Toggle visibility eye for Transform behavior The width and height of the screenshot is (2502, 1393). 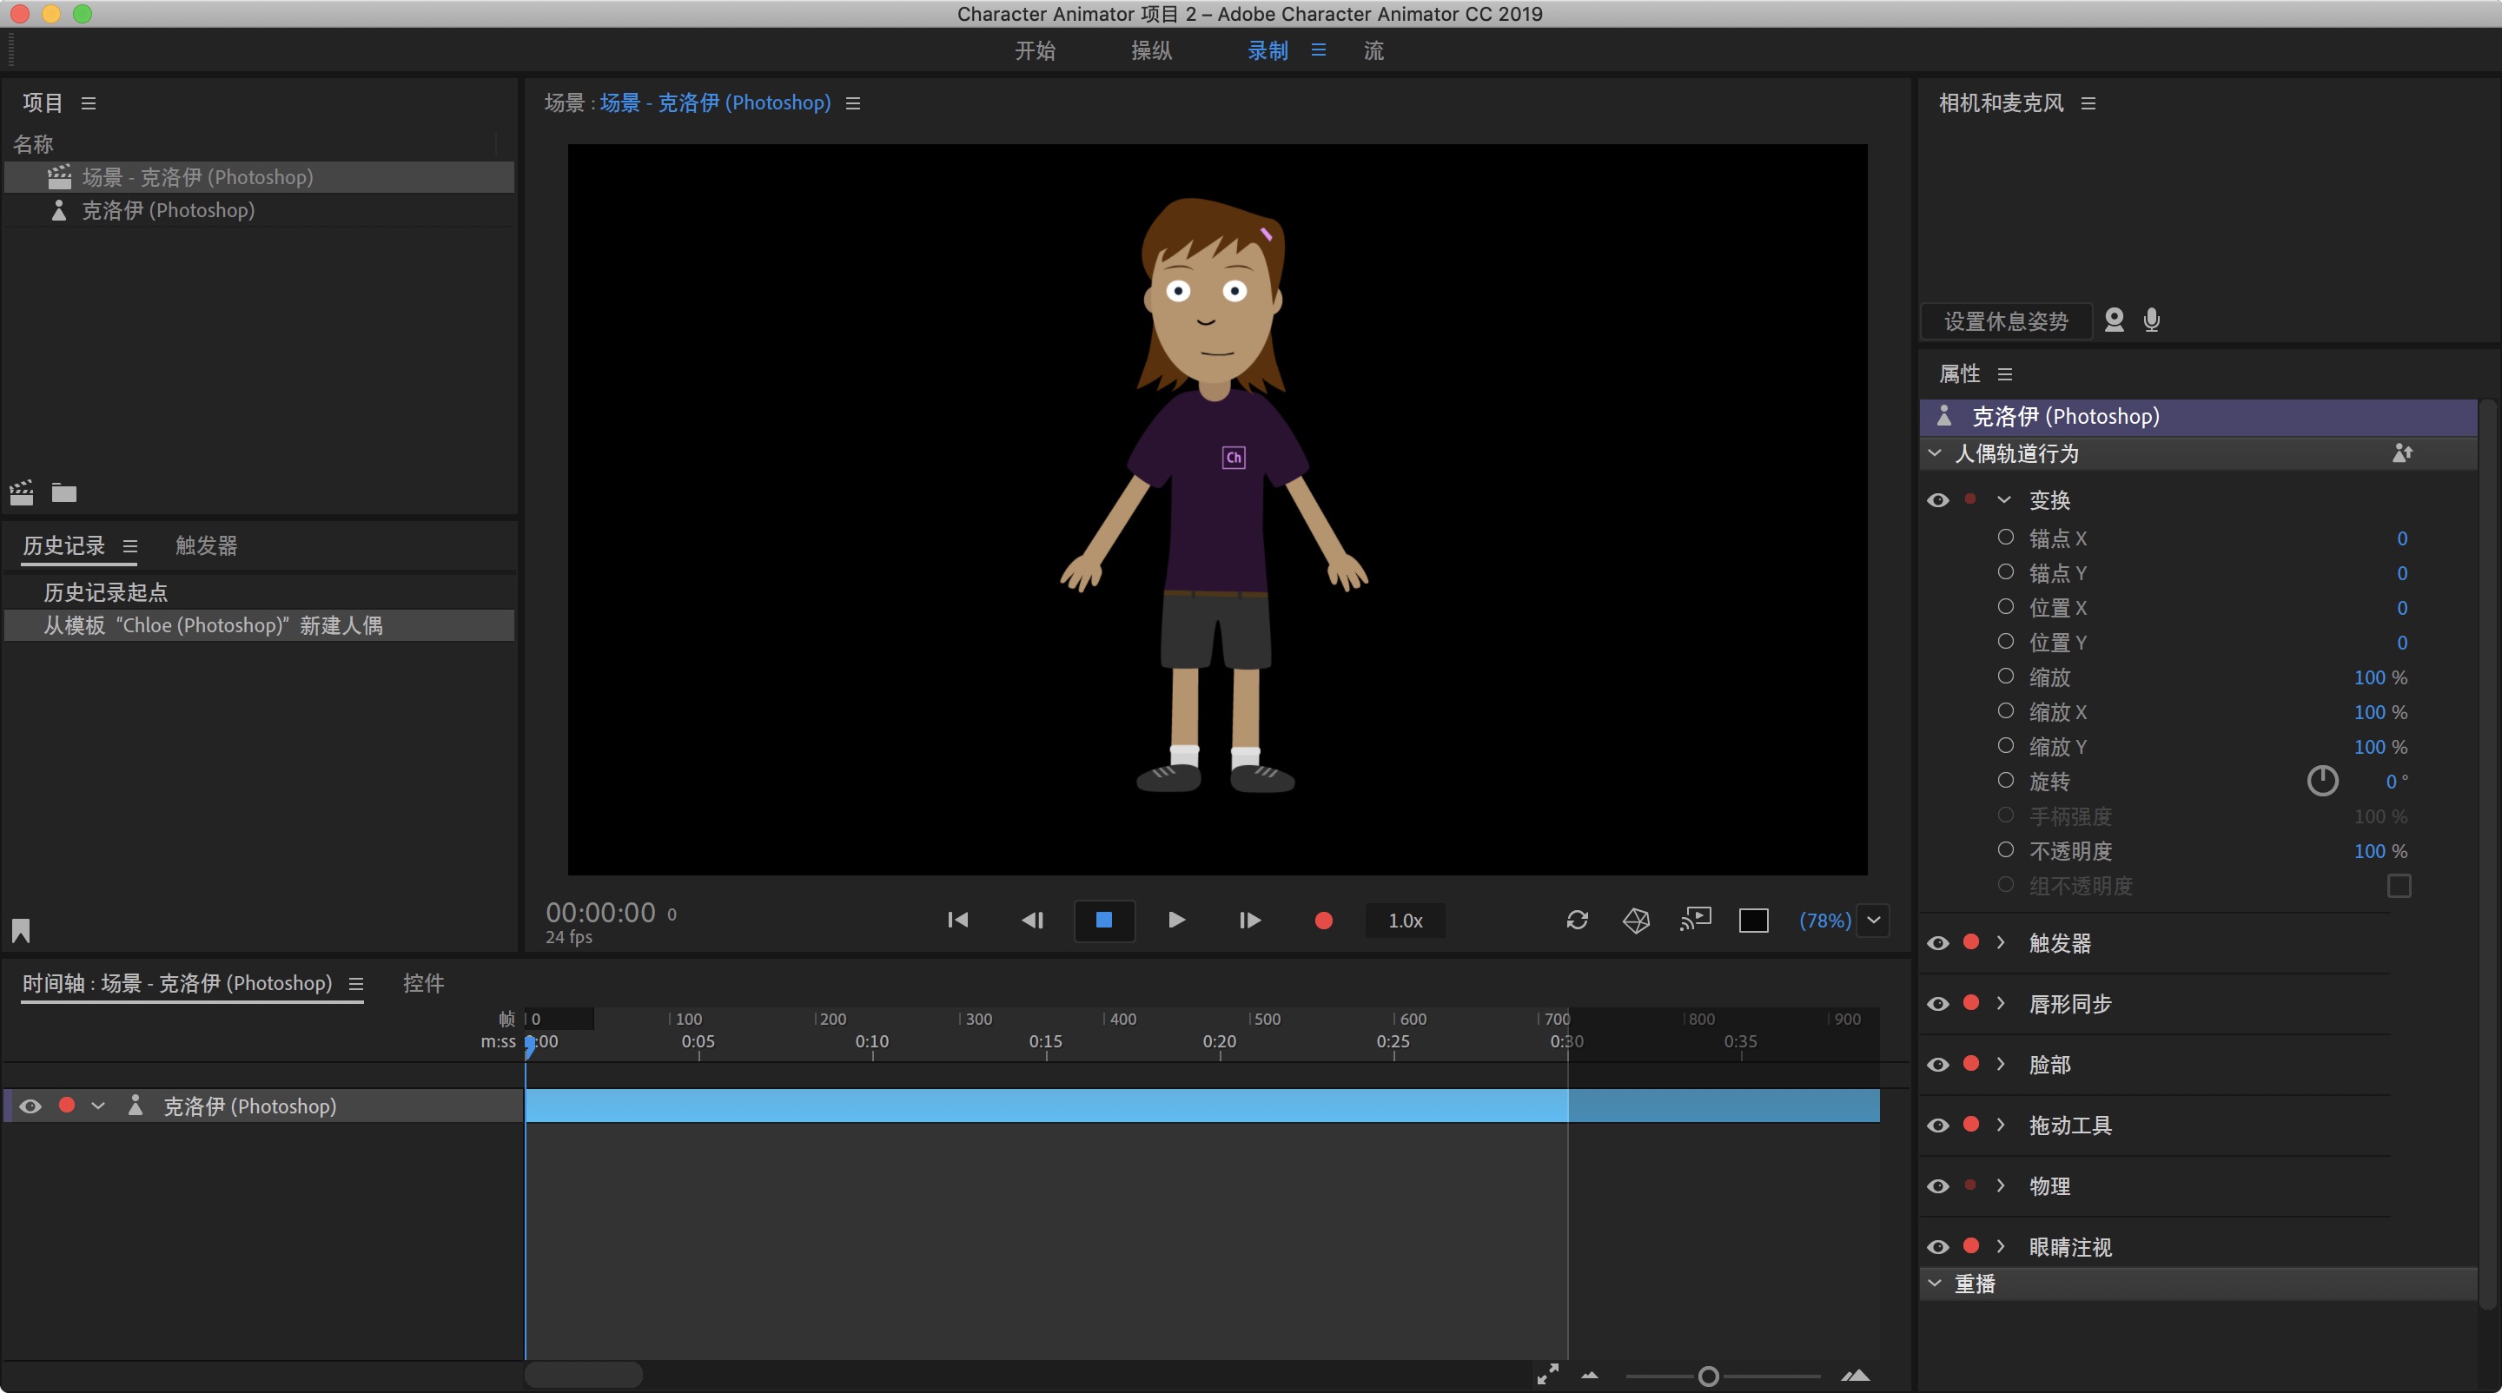point(1937,500)
